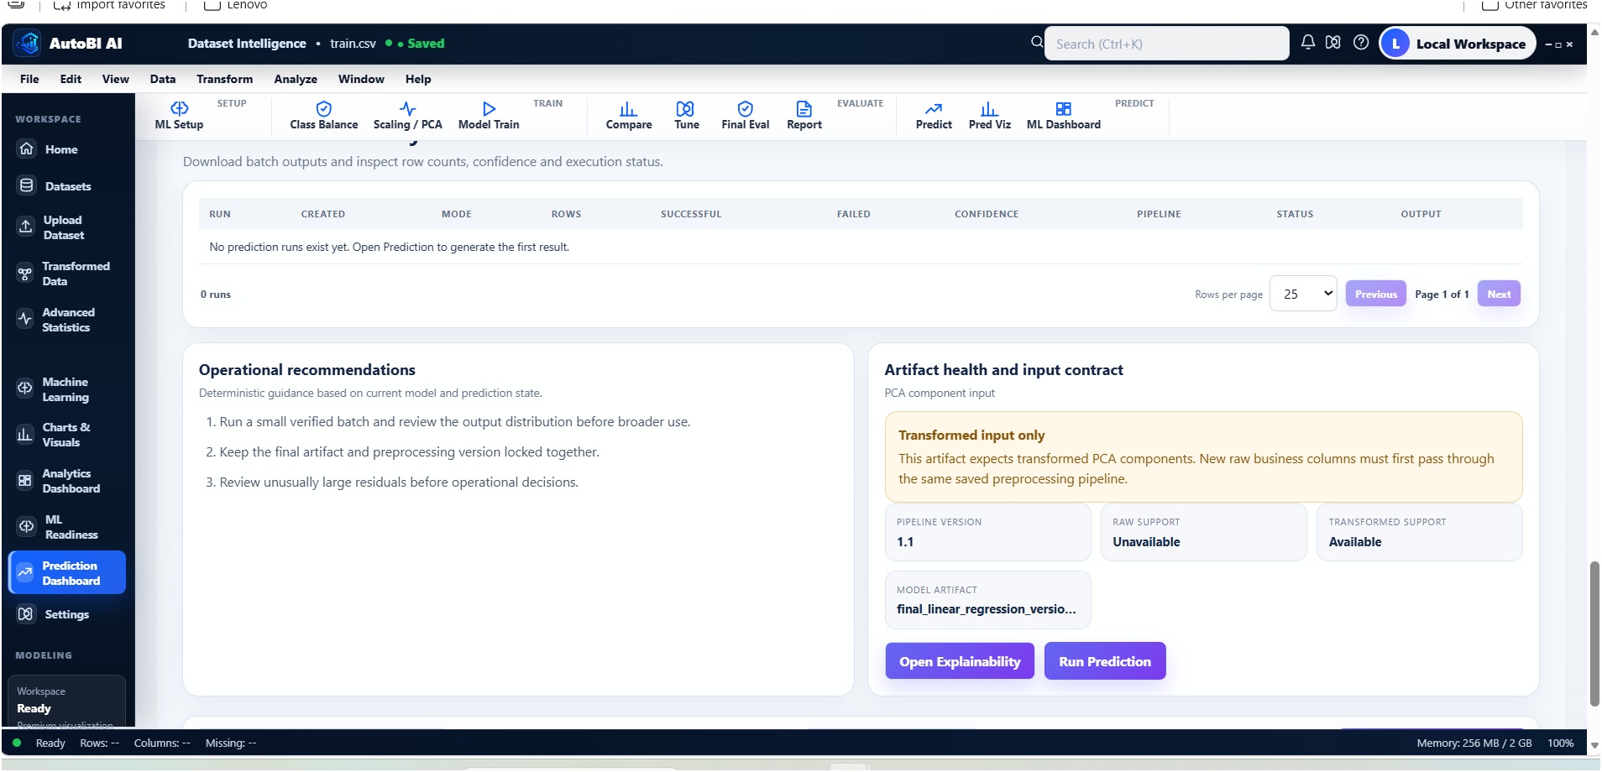The height and width of the screenshot is (772, 1602).
Task: Open Compare models tool
Action: (x=628, y=116)
